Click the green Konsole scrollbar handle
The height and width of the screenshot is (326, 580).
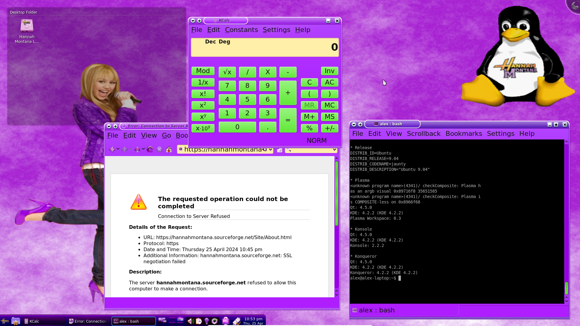pyautogui.click(x=566, y=288)
